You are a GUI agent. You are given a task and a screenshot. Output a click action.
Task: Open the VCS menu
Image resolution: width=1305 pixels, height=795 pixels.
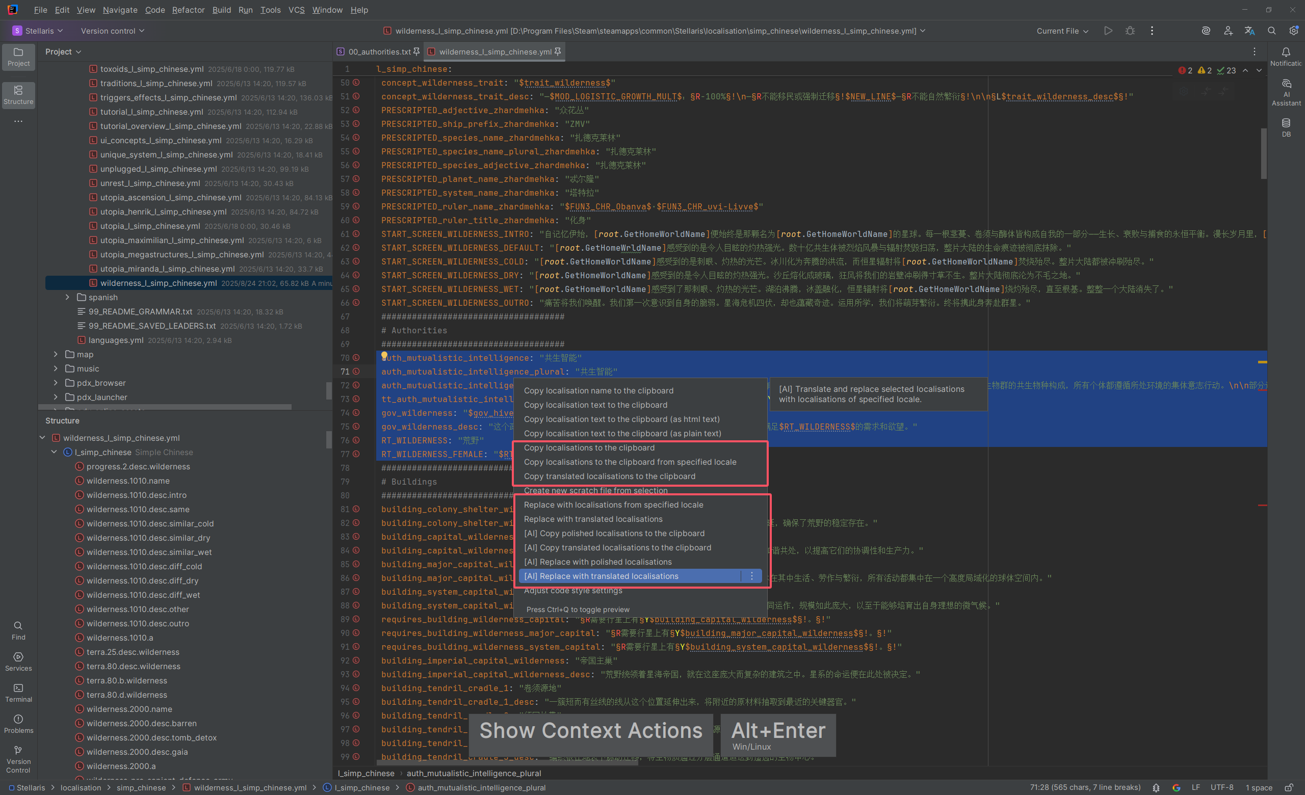click(296, 10)
